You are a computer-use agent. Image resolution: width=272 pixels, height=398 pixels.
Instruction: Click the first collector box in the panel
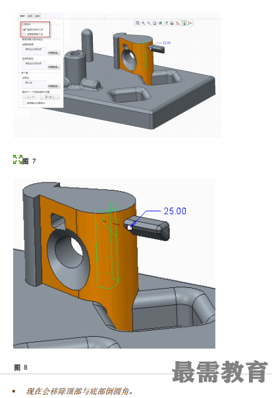tap(34, 51)
